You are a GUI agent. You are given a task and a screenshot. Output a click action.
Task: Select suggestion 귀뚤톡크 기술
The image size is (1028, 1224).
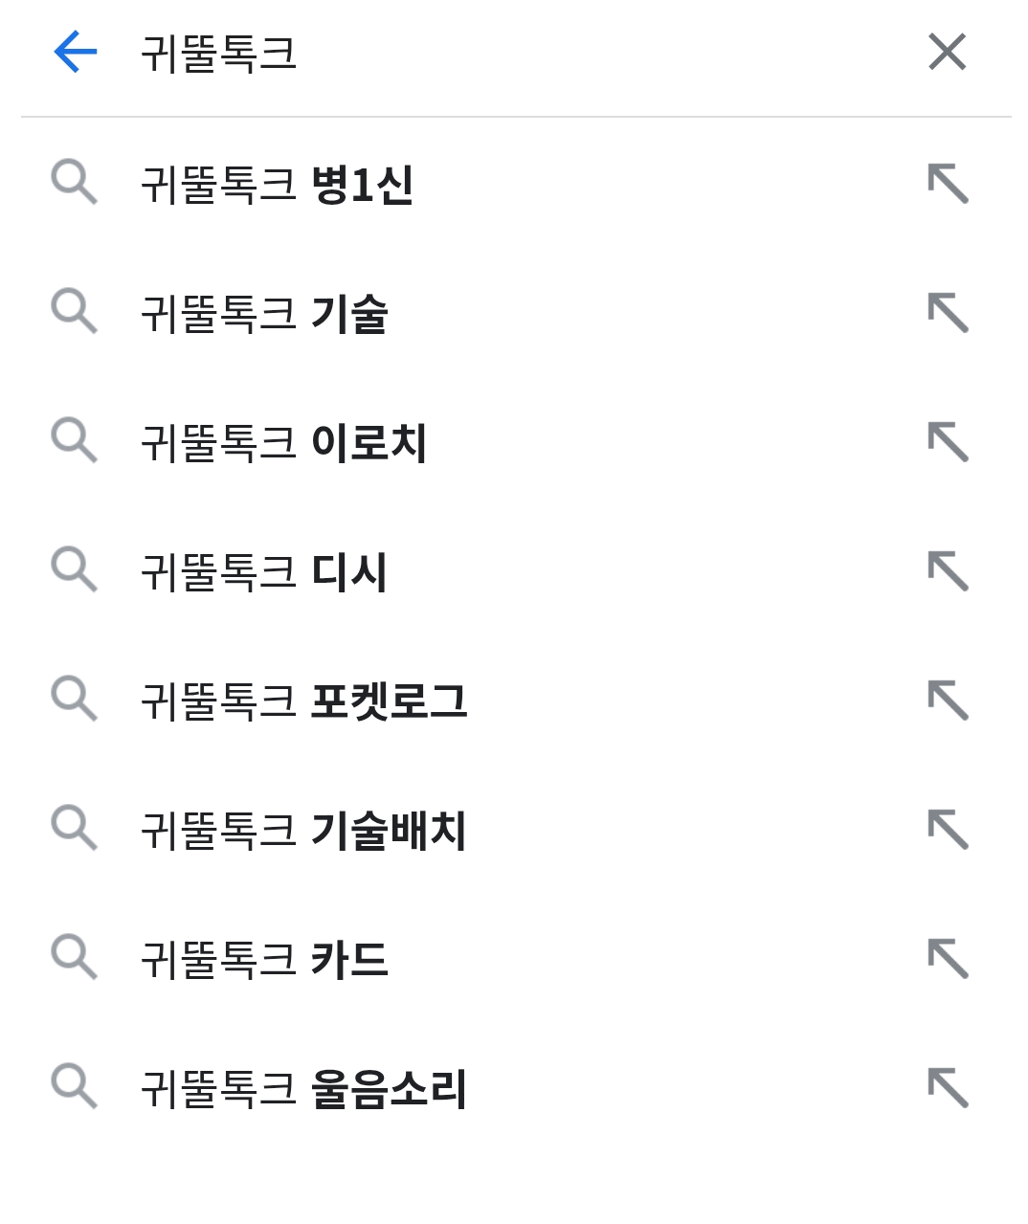point(264,313)
